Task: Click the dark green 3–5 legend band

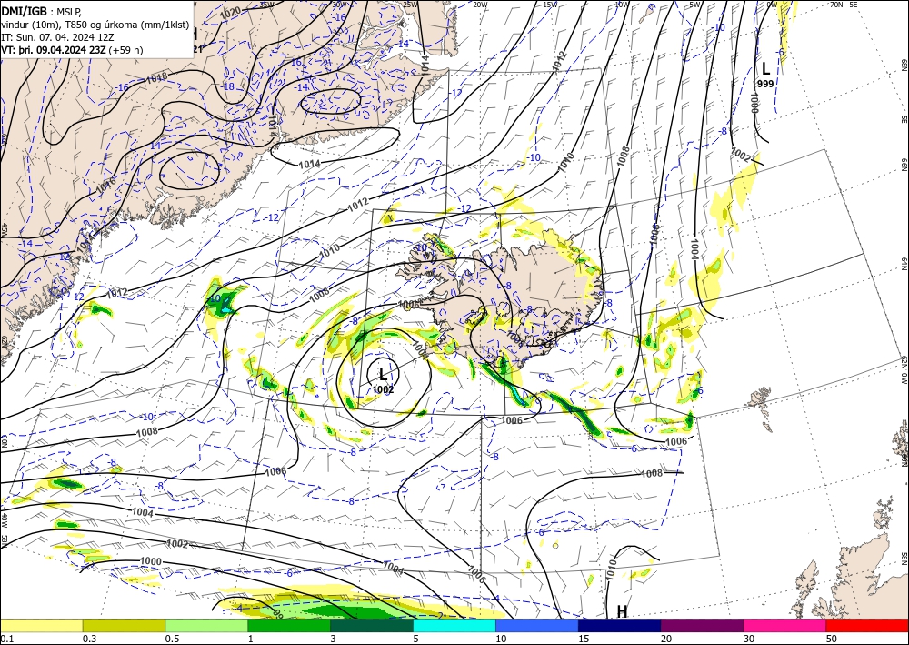Action: 372,625
